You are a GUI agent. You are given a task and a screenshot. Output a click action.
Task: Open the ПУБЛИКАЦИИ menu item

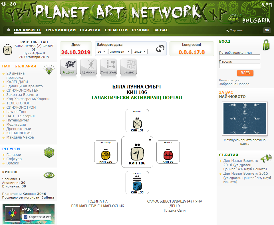pyautogui.click(x=61, y=30)
